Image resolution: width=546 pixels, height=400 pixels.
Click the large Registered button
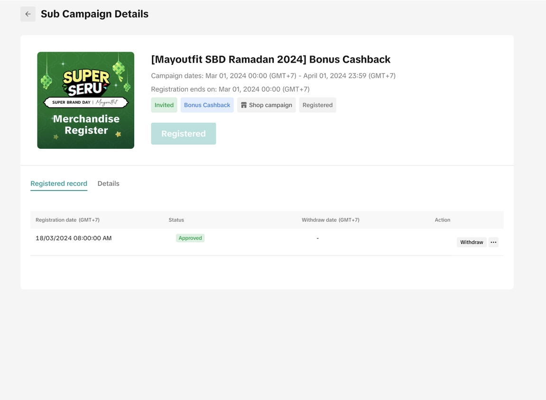[x=184, y=134]
